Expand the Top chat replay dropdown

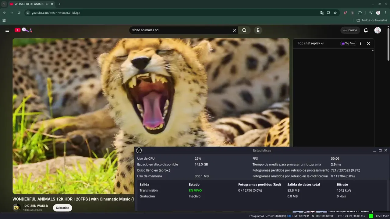(x=311, y=43)
